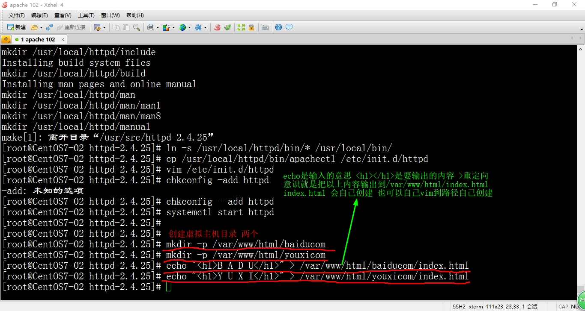
Task: Expand the properties dropdown arrow
Action: [x=104, y=27]
